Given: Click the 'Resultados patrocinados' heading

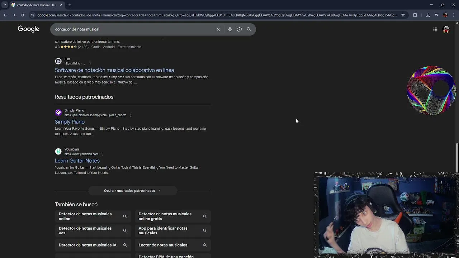Looking at the screenshot, I should click(x=84, y=97).
